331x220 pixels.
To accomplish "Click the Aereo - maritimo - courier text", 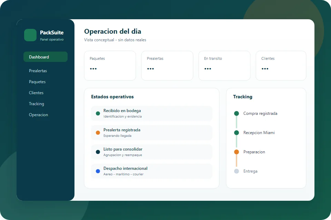I will [123, 174].
